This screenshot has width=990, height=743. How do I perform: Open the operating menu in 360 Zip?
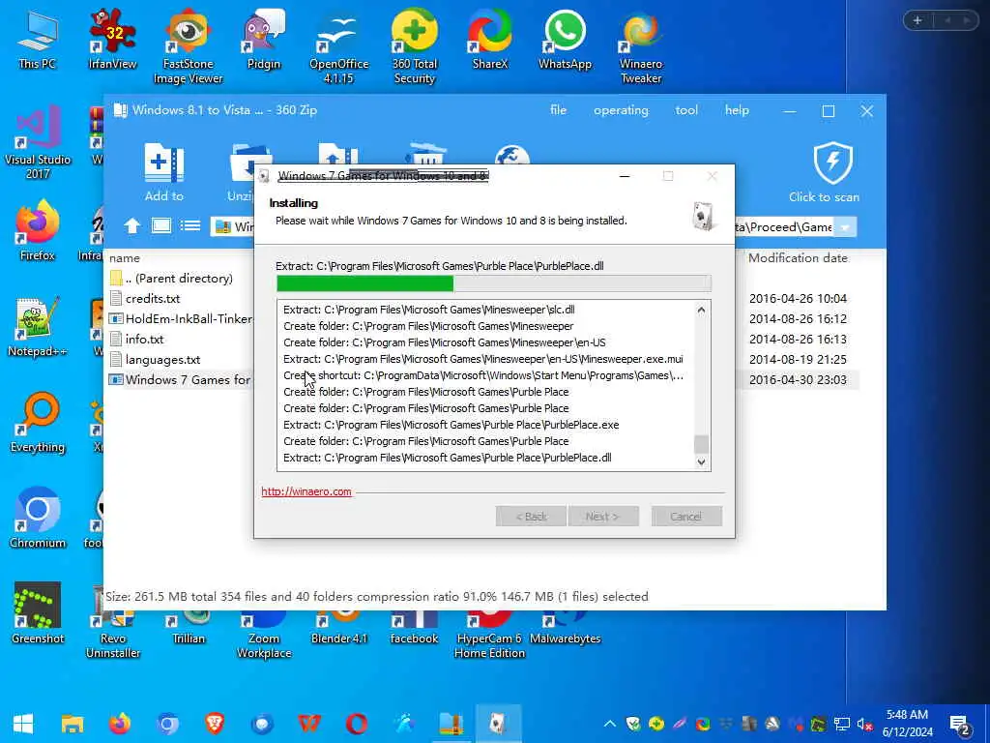tap(621, 110)
